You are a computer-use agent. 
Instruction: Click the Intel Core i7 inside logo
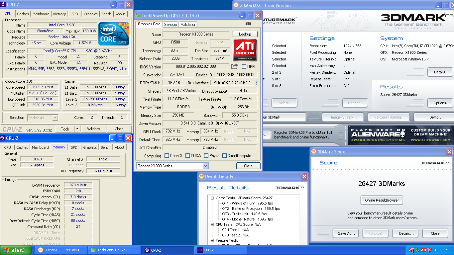click(x=114, y=34)
